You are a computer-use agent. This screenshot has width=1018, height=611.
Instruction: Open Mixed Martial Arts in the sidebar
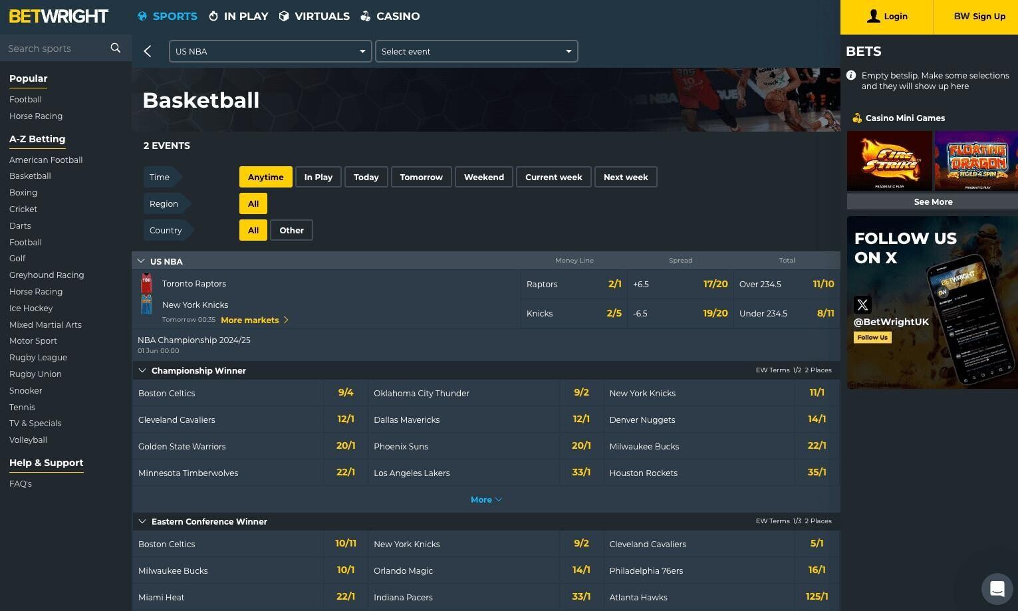click(x=45, y=324)
